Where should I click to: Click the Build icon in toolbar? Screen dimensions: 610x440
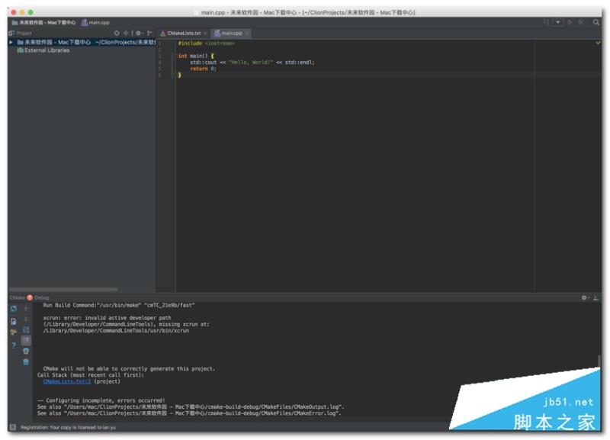[546, 22]
